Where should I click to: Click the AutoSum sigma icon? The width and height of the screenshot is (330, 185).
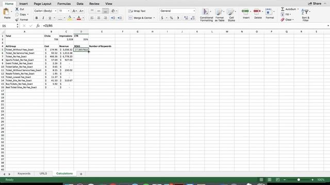pos(283,9)
